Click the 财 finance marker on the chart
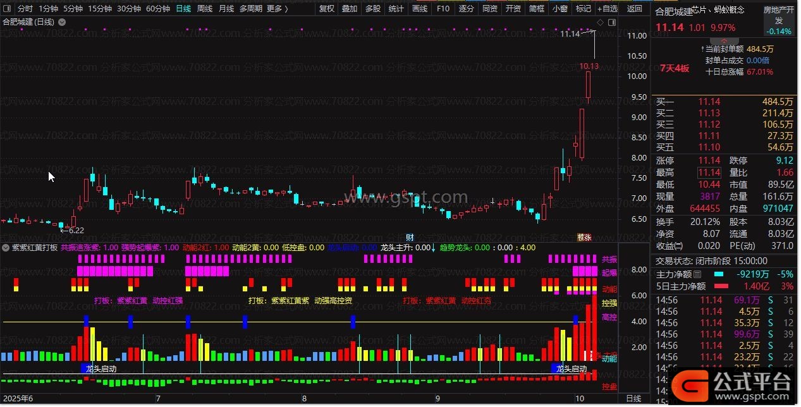The width and height of the screenshot is (801, 407). [410, 237]
